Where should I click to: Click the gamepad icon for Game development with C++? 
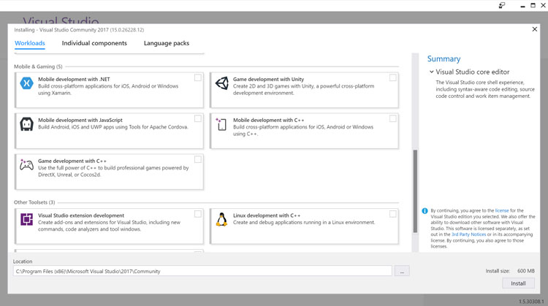(x=26, y=164)
